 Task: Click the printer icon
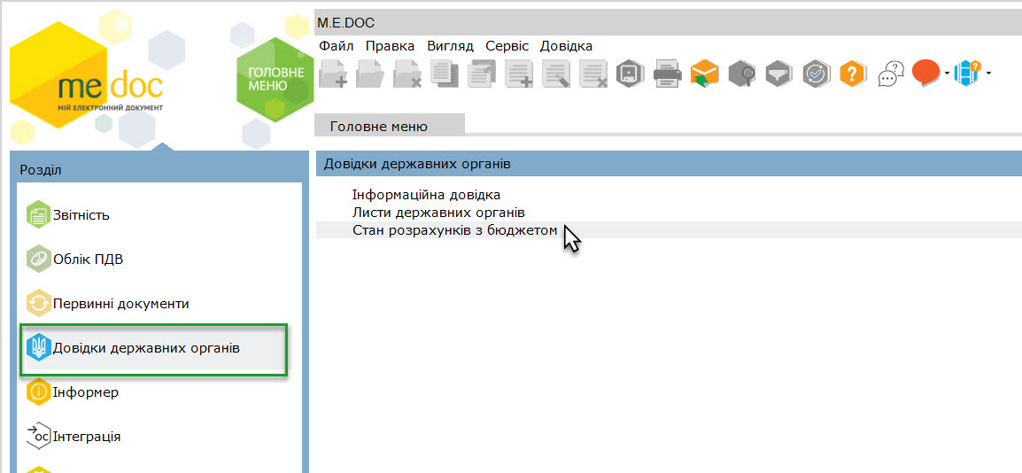(x=668, y=73)
